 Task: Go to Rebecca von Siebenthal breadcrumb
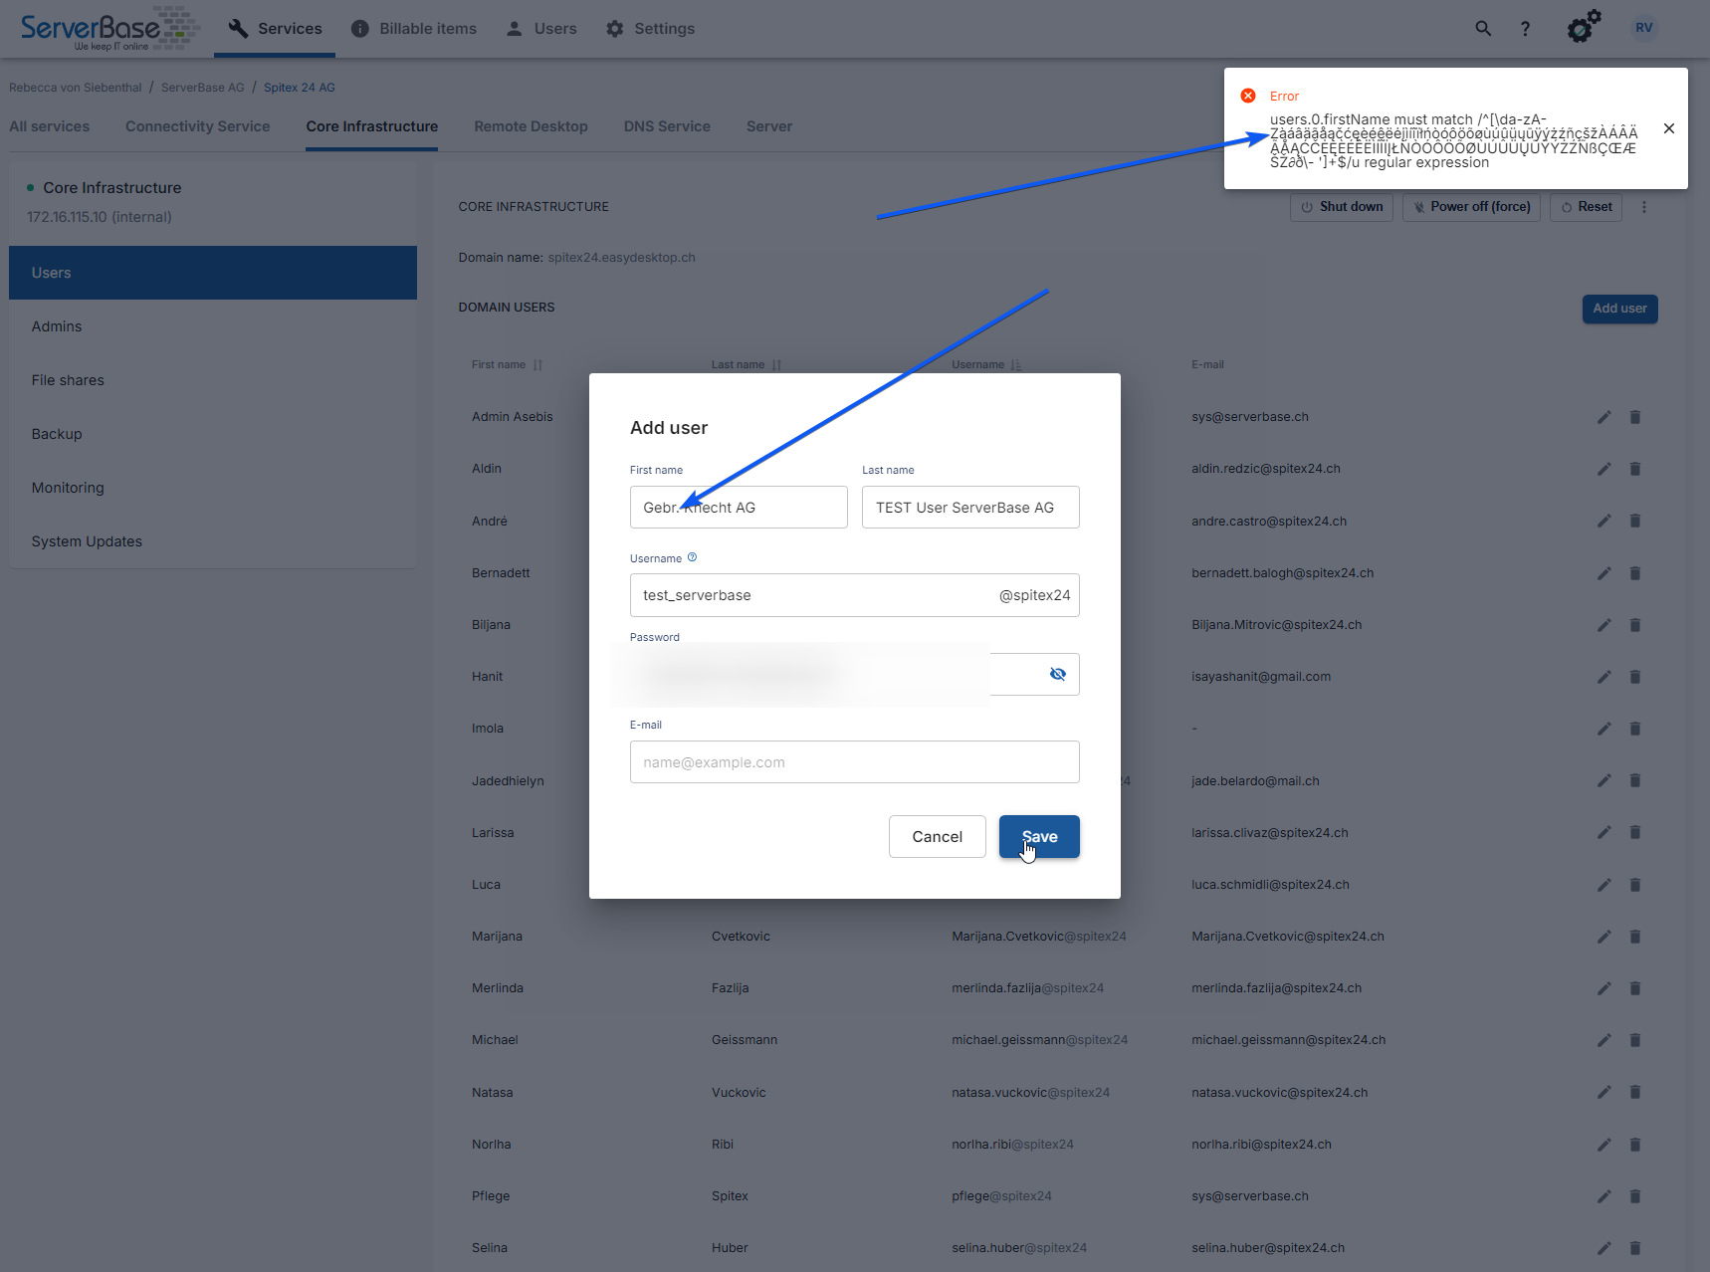(76, 88)
